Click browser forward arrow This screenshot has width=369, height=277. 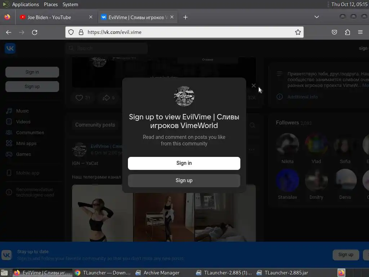[x=22, y=32]
